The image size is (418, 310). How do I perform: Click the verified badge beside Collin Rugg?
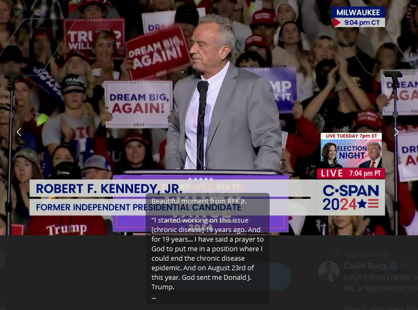coord(394,266)
